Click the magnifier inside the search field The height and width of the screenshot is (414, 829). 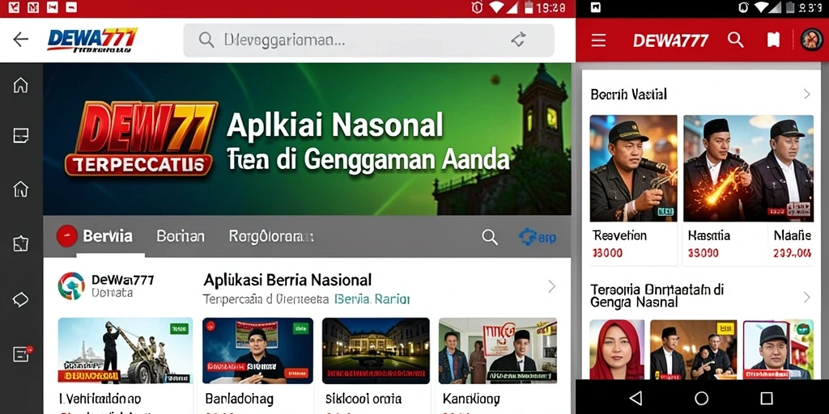206,40
